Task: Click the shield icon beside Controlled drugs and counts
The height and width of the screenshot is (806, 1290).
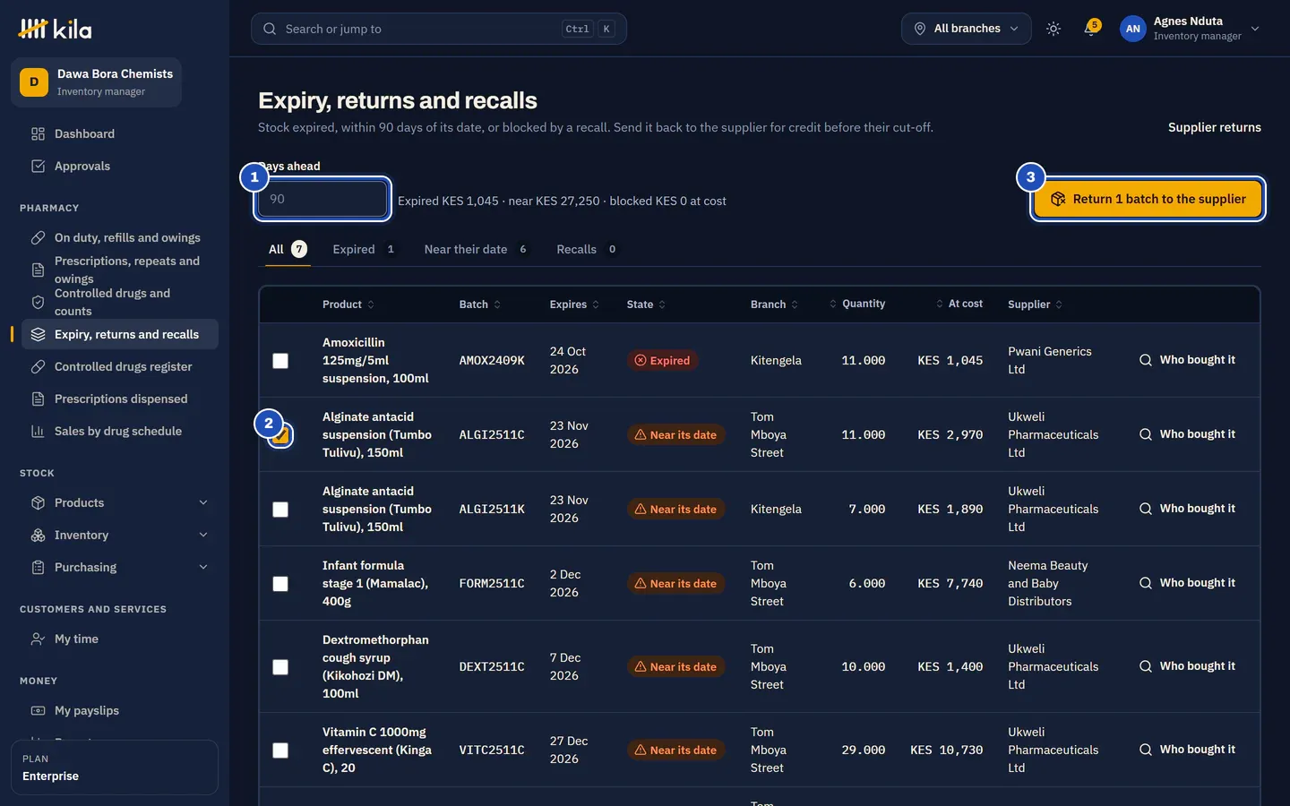Action: tap(38, 302)
